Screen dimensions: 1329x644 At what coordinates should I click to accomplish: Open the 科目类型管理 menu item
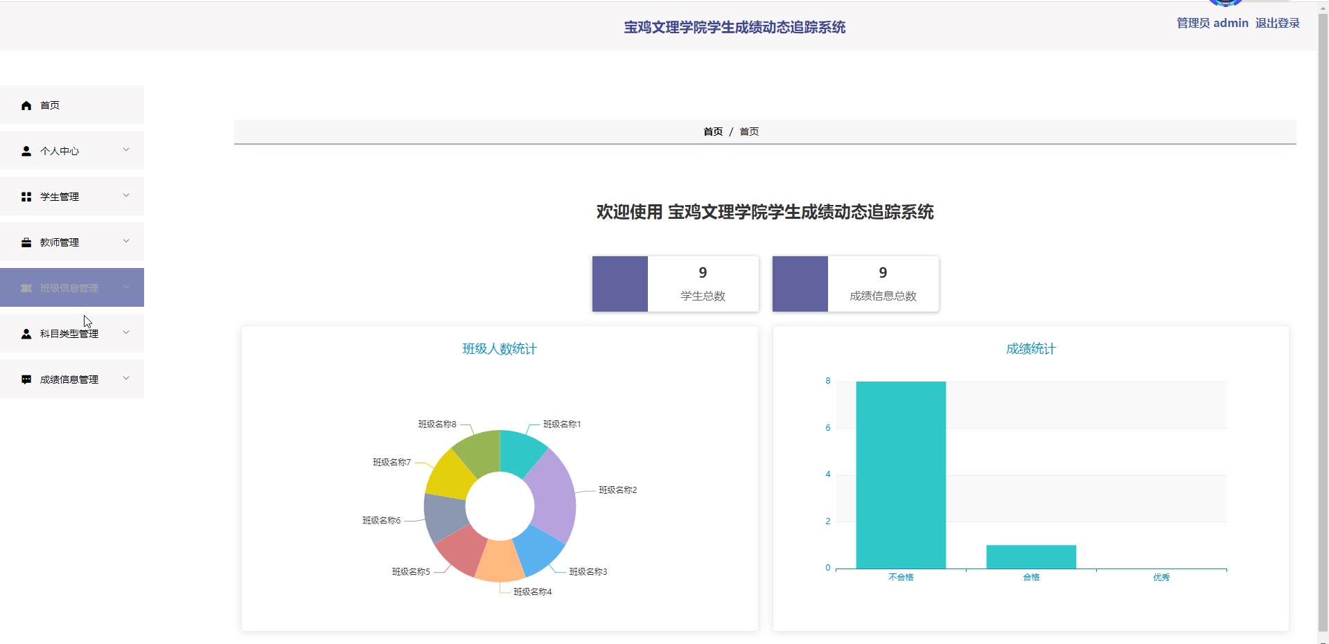(x=69, y=334)
